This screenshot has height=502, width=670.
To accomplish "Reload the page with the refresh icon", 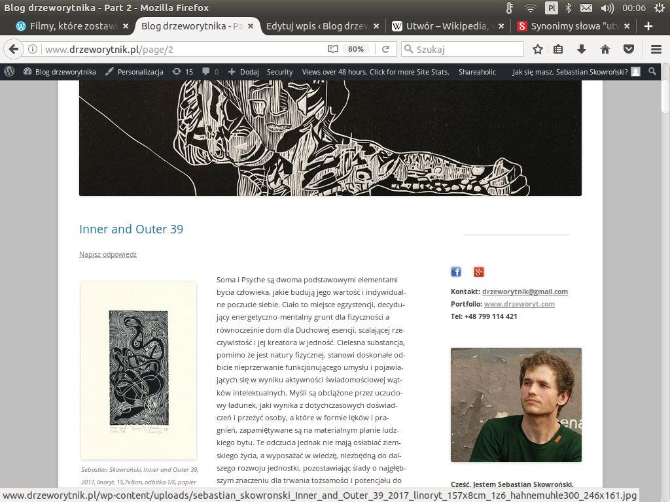I will (385, 50).
